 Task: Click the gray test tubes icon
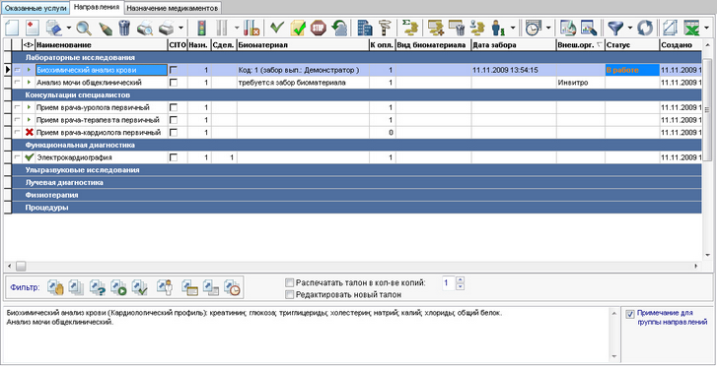click(x=223, y=29)
